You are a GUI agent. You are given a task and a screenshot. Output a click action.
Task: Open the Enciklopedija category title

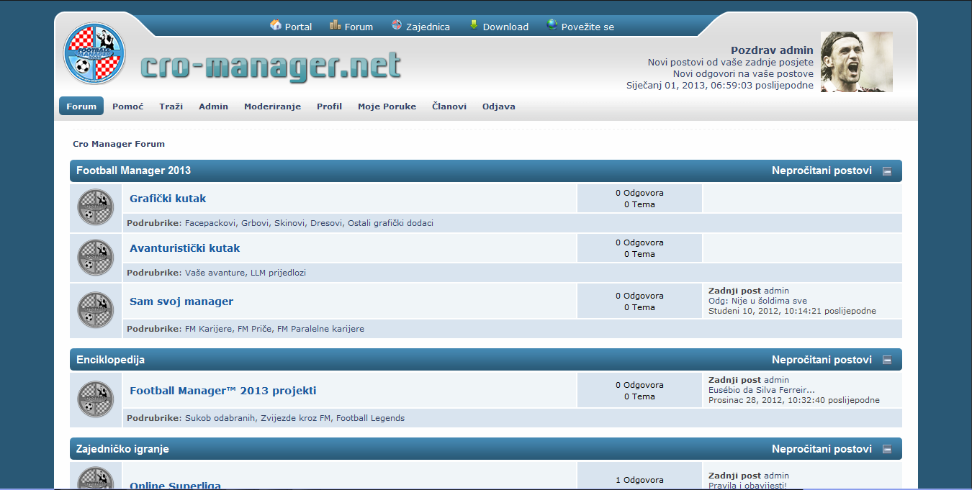coord(111,359)
